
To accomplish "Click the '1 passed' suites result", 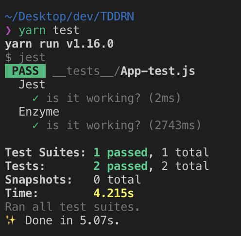I will click(120, 153).
